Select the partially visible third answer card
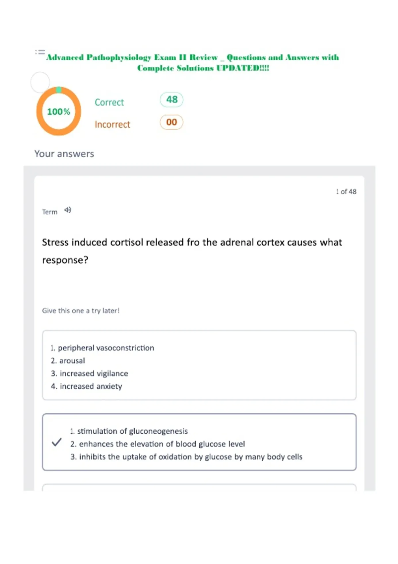This screenshot has width=398, height=564. point(199,487)
